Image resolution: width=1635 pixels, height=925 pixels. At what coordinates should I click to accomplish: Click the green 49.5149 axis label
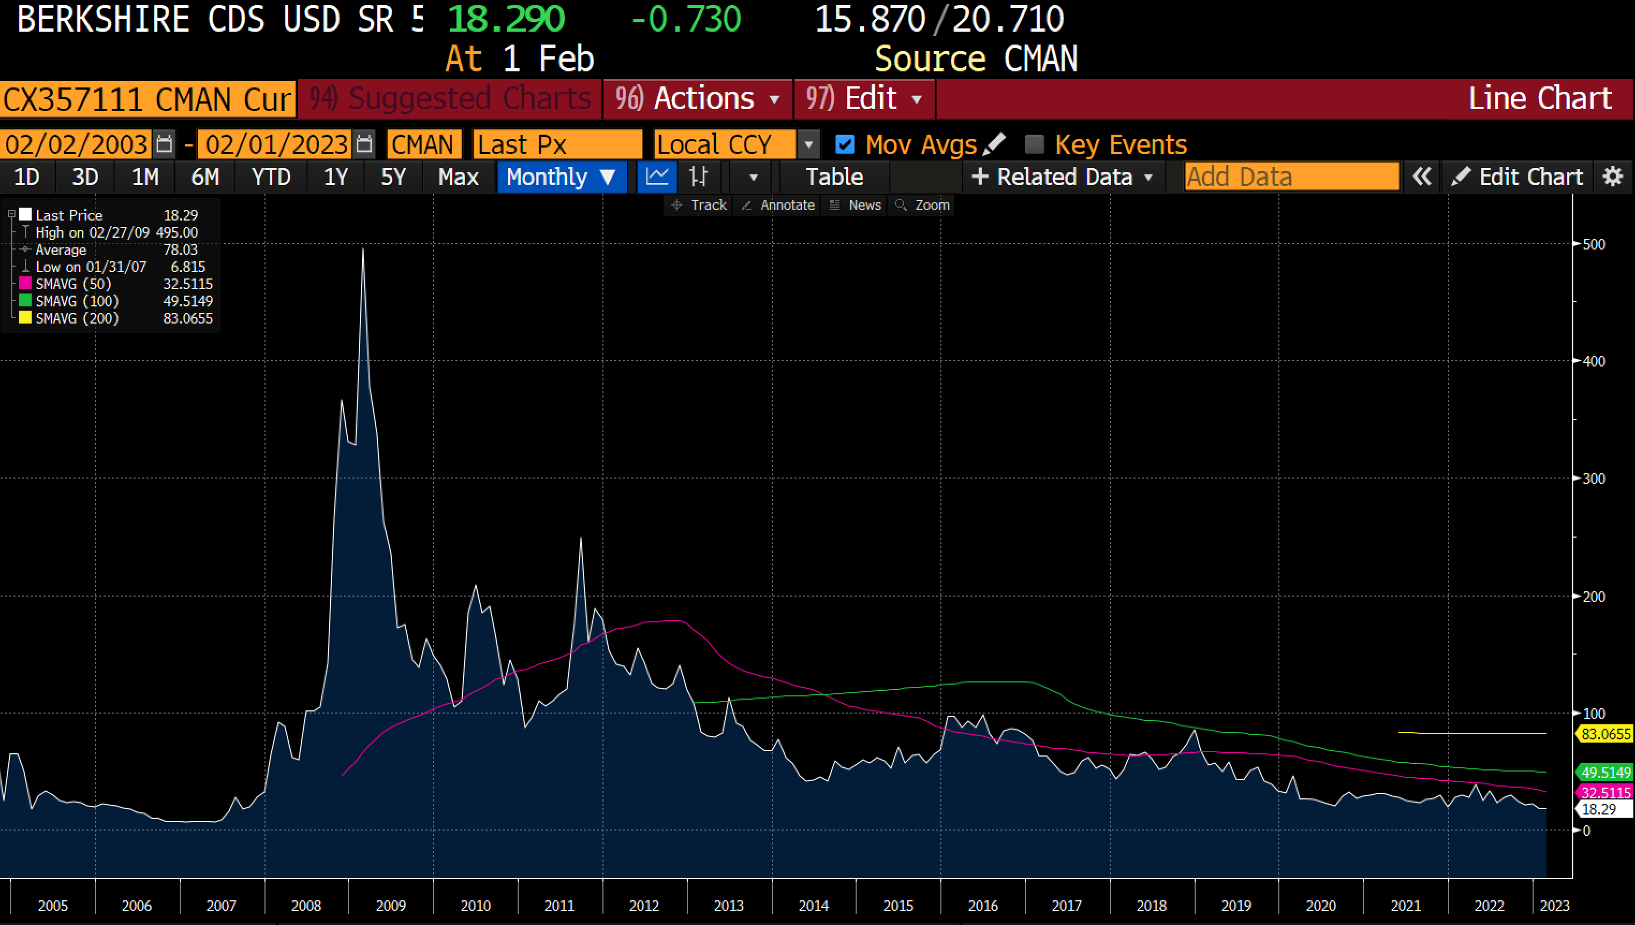[x=1604, y=773]
